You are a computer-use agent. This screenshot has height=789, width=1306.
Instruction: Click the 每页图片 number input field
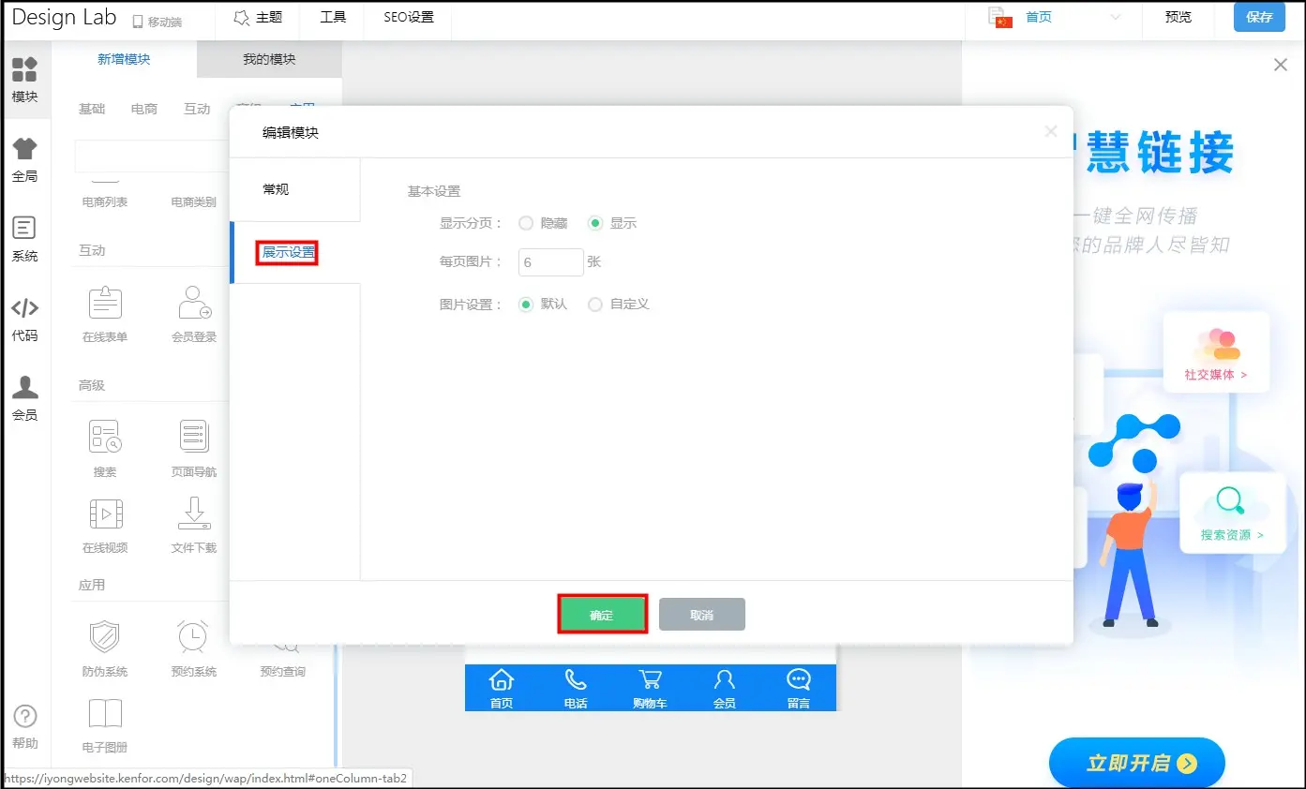pyautogui.click(x=550, y=262)
